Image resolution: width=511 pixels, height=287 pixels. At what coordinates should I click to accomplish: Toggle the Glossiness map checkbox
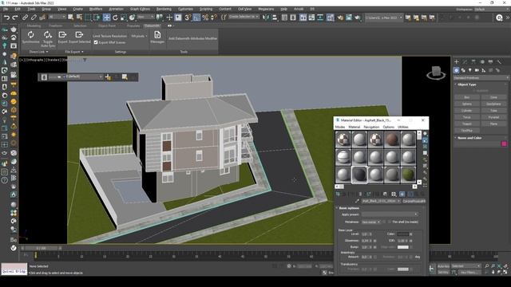click(x=375, y=241)
